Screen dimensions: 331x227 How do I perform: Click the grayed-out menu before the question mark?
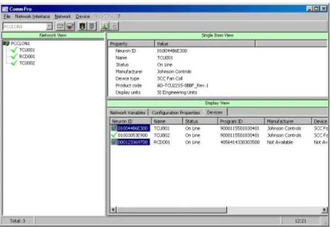tap(104, 16)
